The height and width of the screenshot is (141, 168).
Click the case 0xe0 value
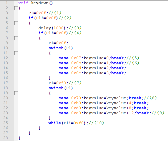pyautogui.click(x=76, y=113)
